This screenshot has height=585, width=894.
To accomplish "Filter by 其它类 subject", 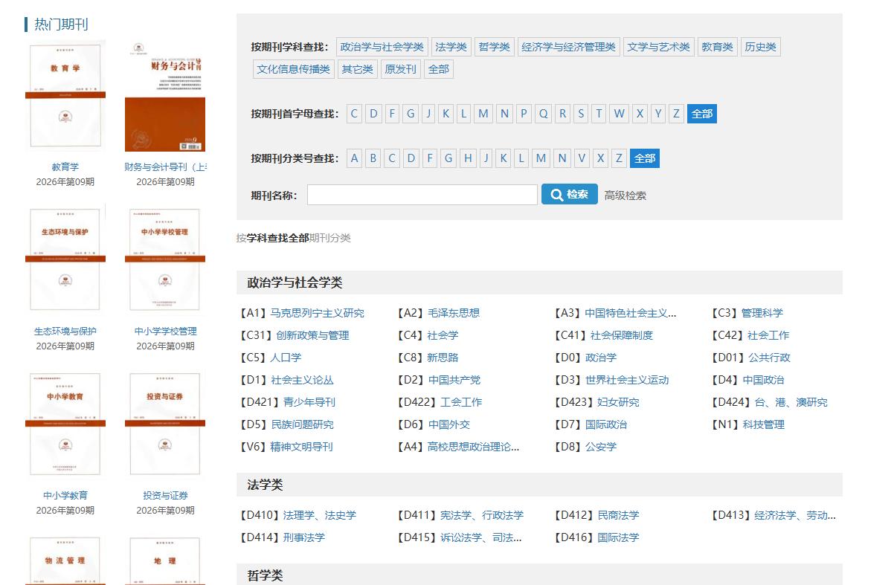I will pos(357,69).
